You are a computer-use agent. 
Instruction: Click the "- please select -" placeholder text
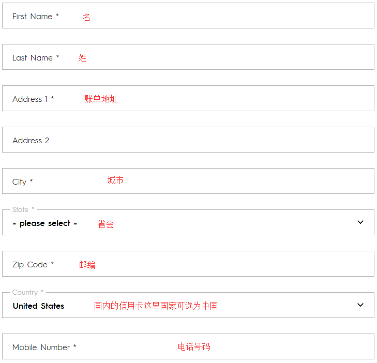click(x=45, y=223)
